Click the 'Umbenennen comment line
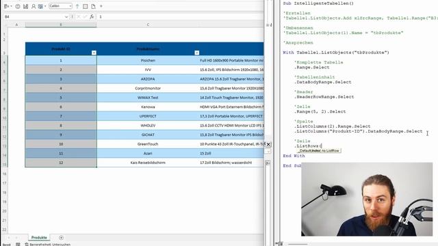The width and height of the screenshot is (438, 246). (298, 28)
